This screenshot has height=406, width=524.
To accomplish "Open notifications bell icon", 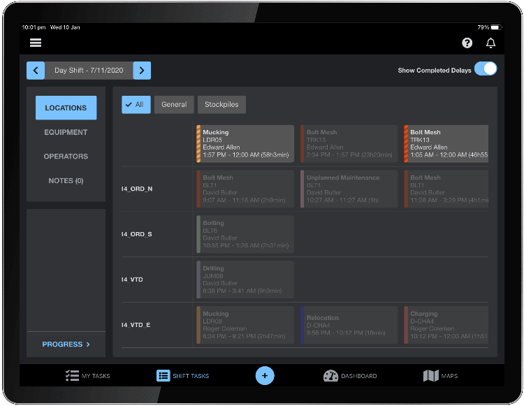I will [490, 43].
